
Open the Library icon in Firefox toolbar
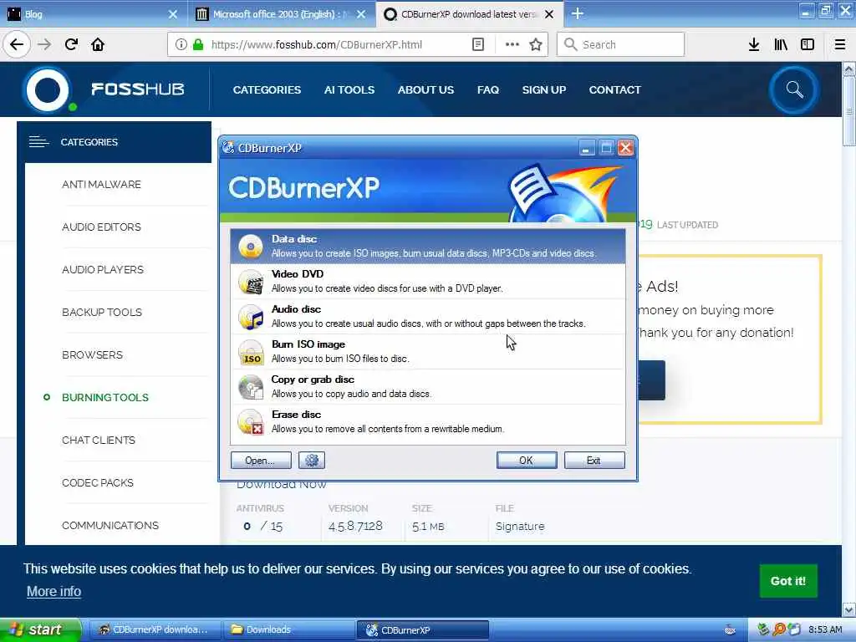coord(781,44)
